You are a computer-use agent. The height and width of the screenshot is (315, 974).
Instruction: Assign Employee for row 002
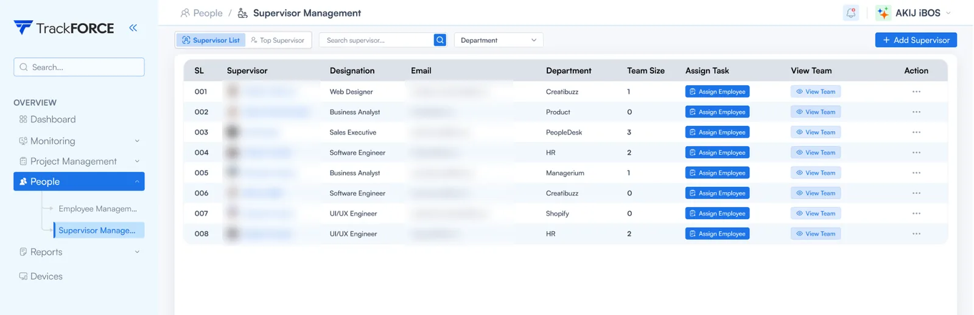click(x=717, y=112)
